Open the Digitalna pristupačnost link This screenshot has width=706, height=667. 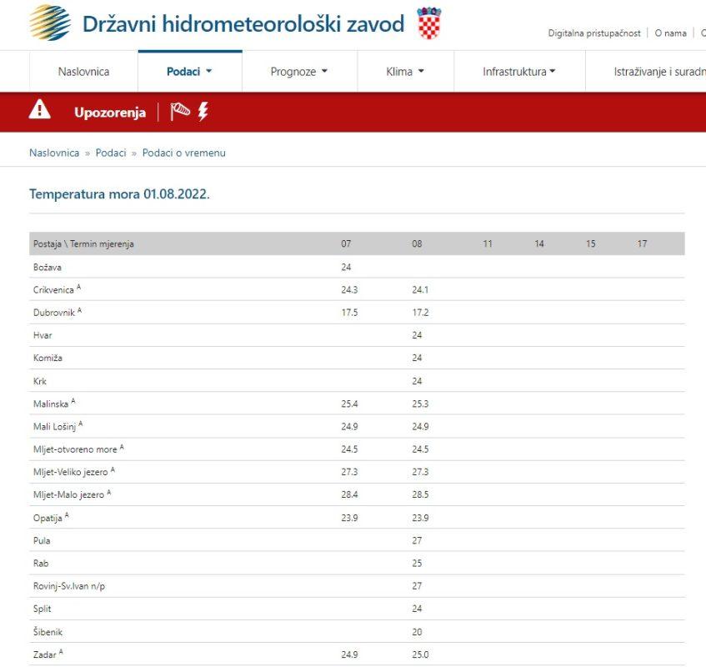(594, 33)
